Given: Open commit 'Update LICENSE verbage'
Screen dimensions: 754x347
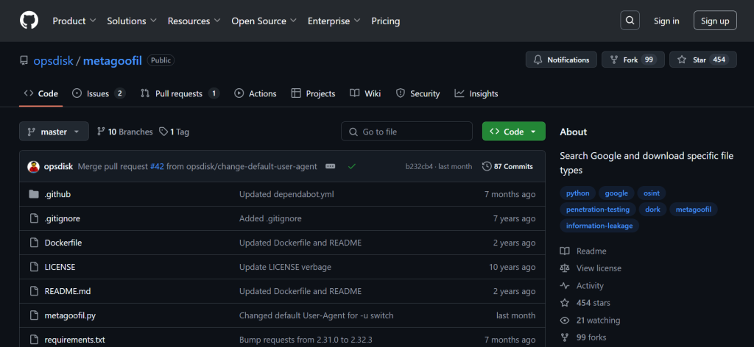Looking at the screenshot, I should tap(285, 267).
